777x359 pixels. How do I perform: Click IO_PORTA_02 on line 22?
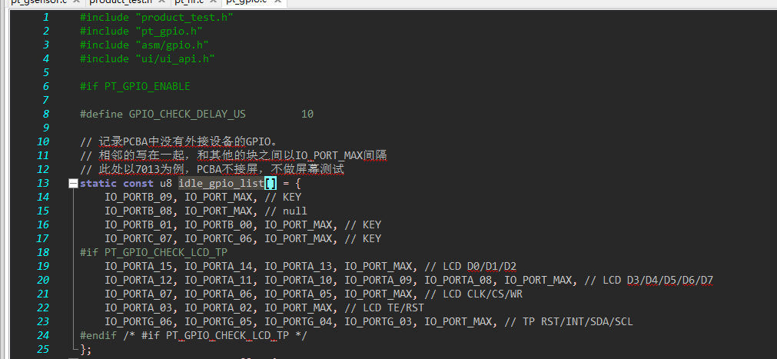[218, 308]
